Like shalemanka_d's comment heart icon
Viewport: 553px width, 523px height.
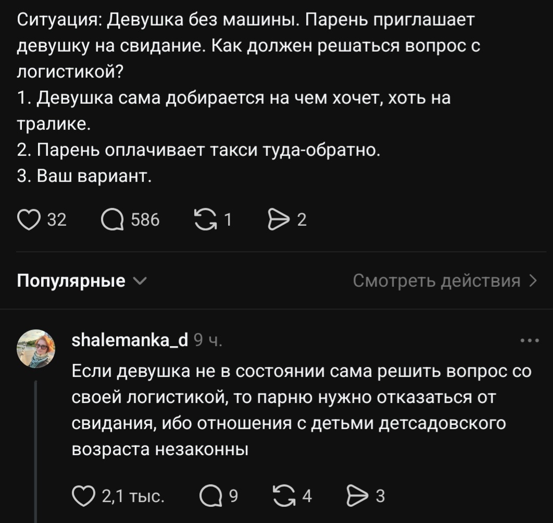84,496
